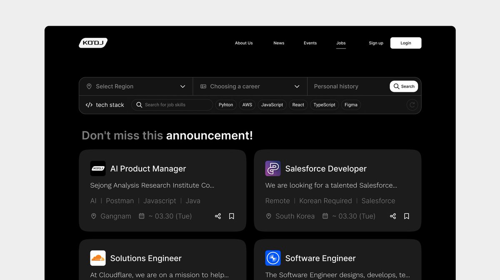Click the Sign up link
This screenshot has height=280, width=500.
[376, 43]
